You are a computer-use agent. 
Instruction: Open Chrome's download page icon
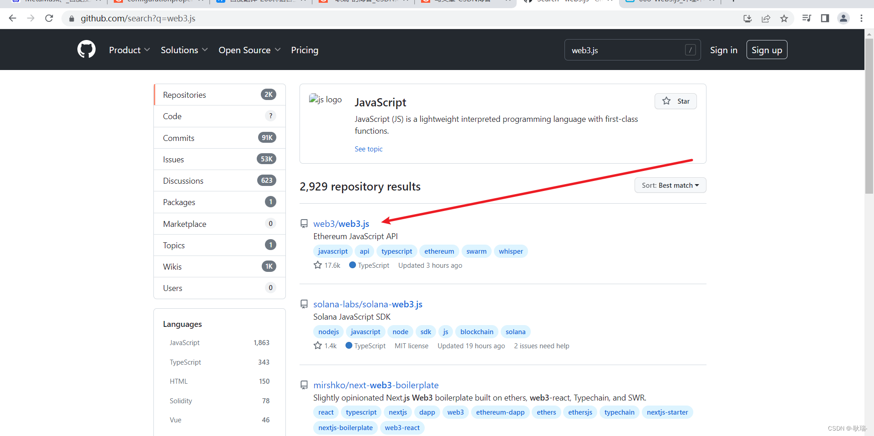tap(747, 19)
